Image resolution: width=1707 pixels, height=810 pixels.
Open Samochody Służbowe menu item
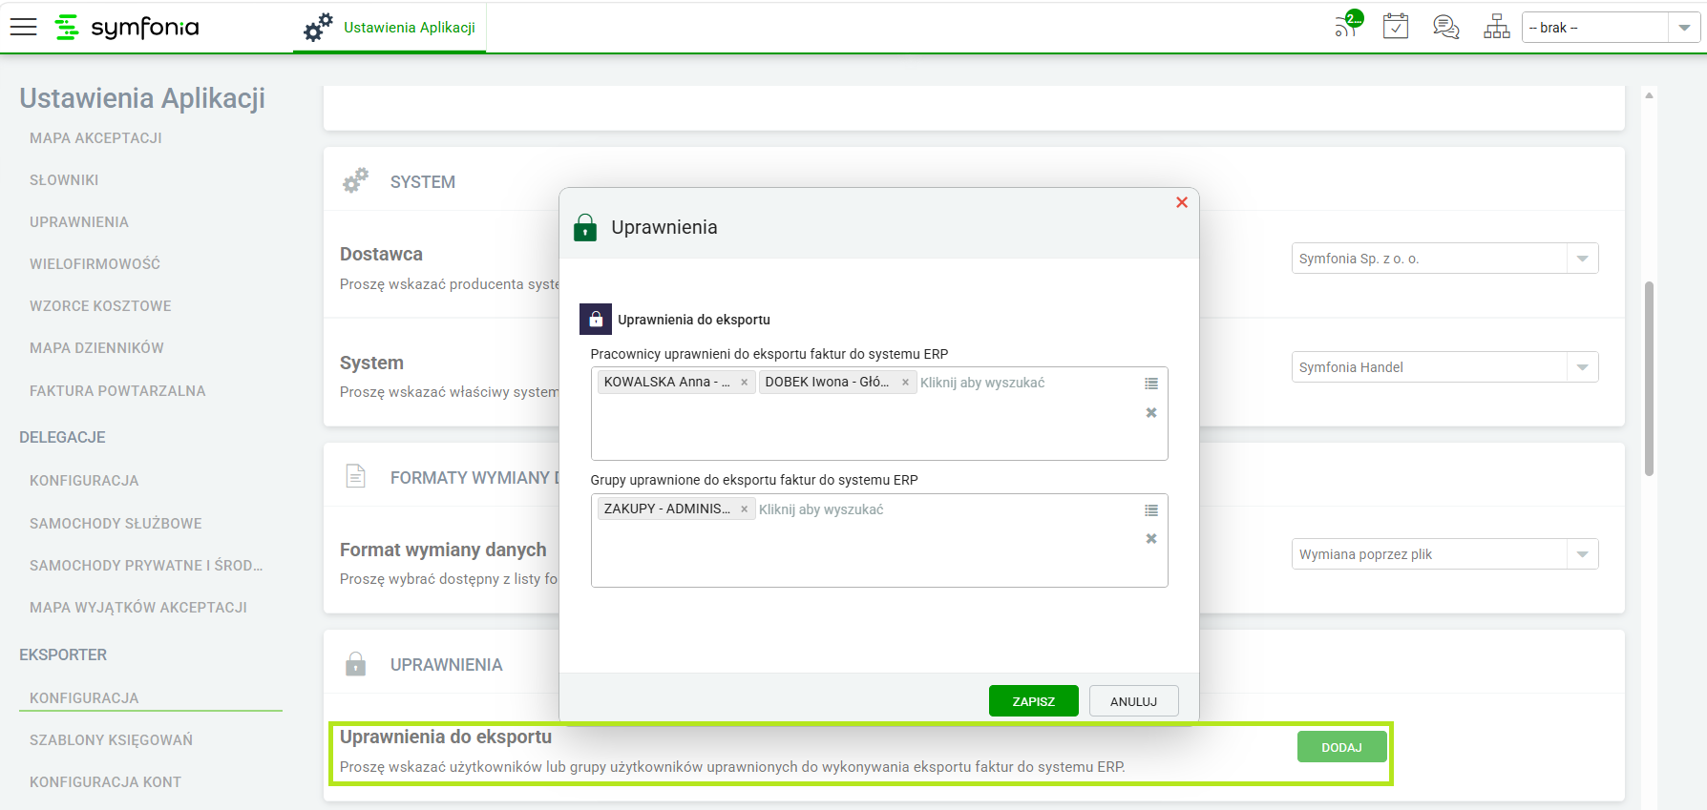[116, 524]
